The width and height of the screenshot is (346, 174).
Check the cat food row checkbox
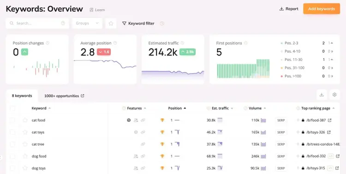pyautogui.click(x=12, y=120)
